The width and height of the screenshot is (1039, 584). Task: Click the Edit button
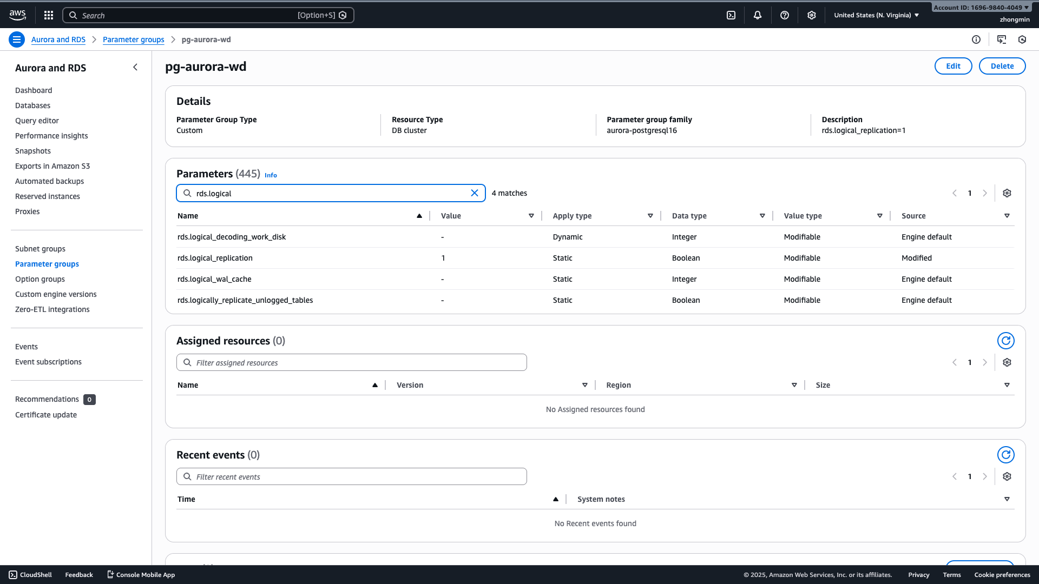pos(953,66)
